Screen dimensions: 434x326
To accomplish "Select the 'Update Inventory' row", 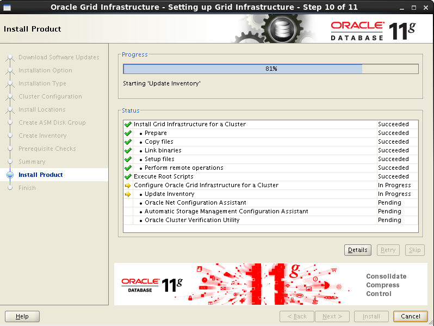I will (x=271, y=194).
